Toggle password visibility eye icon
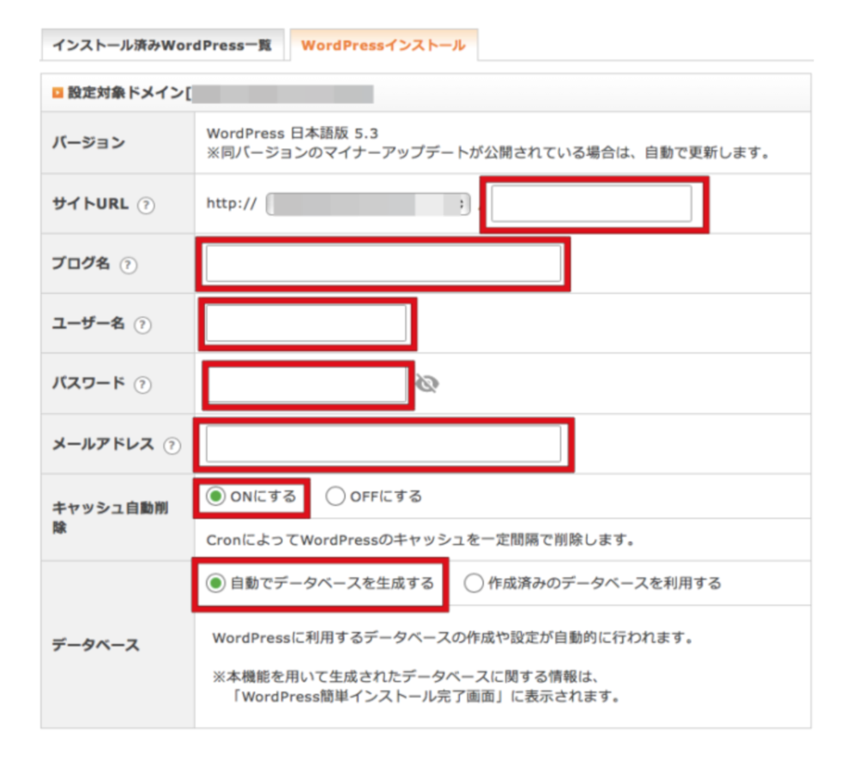Image resolution: width=858 pixels, height=757 pixels. [426, 384]
